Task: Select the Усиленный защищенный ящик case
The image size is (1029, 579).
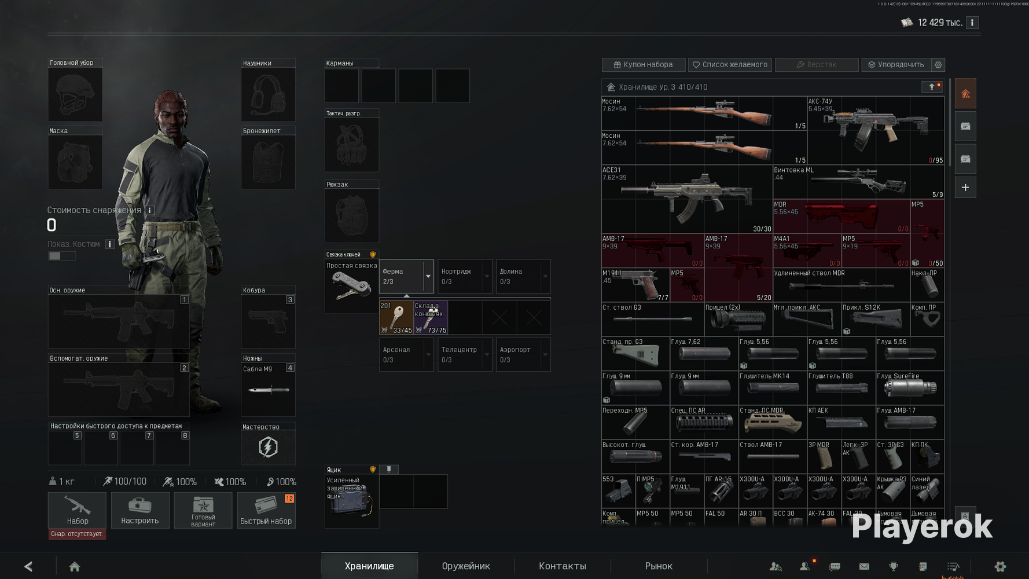Action: click(352, 501)
